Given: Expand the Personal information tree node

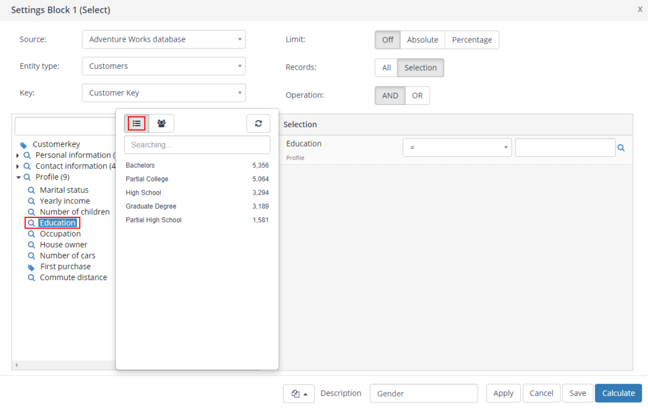Looking at the screenshot, I should [x=18, y=156].
